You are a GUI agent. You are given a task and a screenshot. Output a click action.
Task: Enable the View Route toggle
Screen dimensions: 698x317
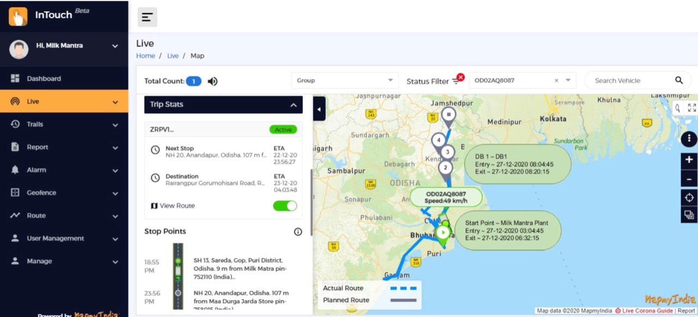(x=284, y=205)
